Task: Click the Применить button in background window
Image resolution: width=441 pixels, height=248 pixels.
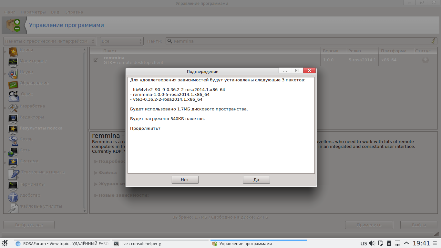Action: pos(369,225)
